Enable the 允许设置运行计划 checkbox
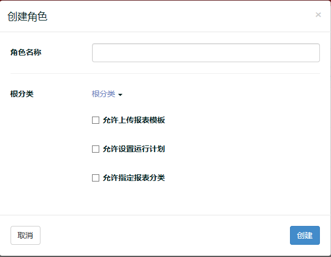Image resolution: width=331 pixels, height=257 pixels. pyautogui.click(x=95, y=149)
